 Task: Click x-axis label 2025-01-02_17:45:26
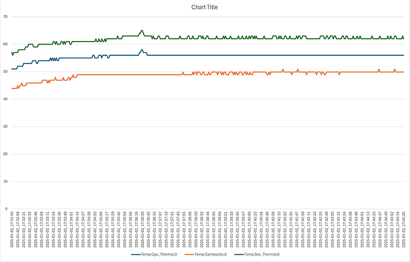[x=403, y=229]
